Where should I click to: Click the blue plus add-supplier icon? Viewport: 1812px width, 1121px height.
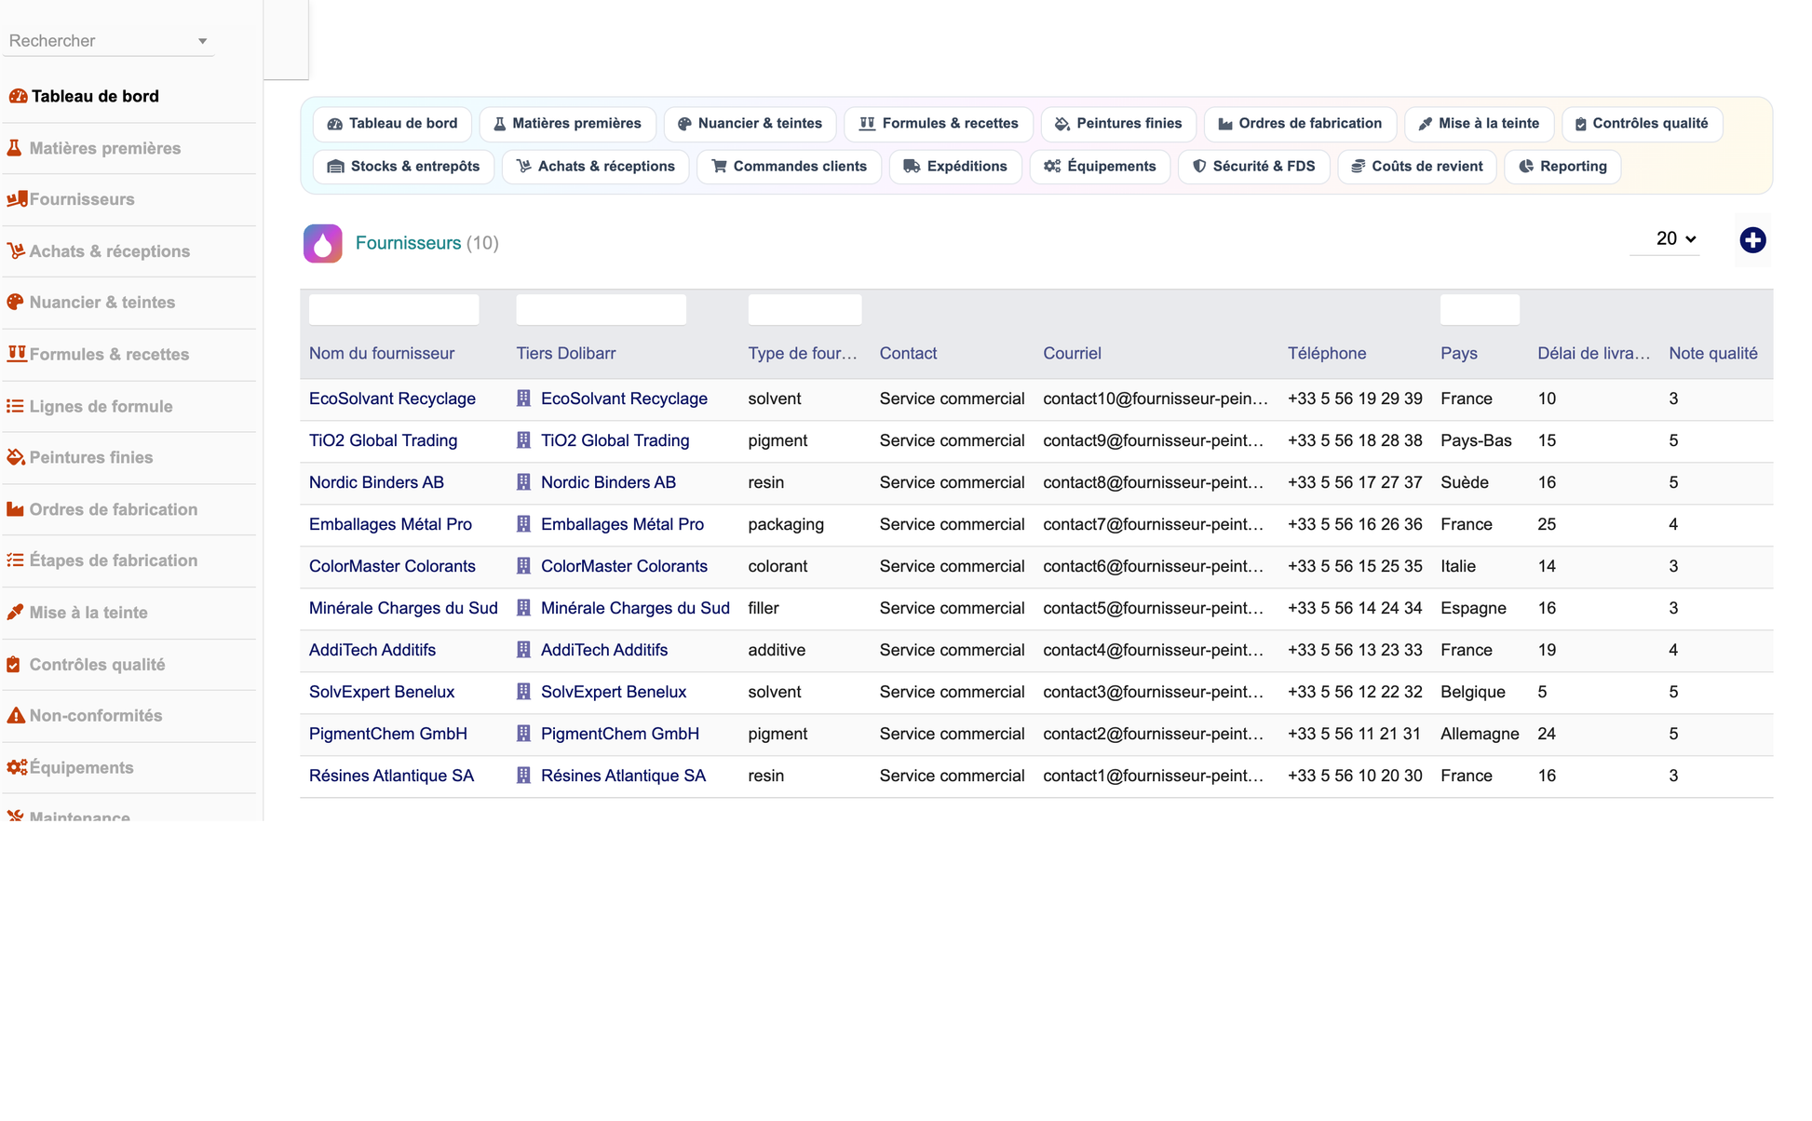1752,240
